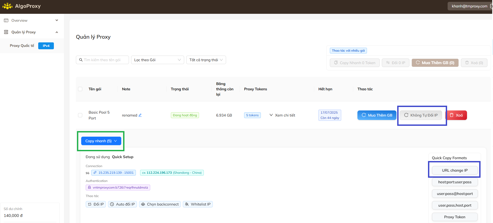This screenshot has height=223, width=493.
Task: Open Proxy Quốc tế menu item
Action: pyautogui.click(x=22, y=46)
